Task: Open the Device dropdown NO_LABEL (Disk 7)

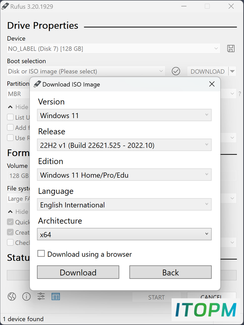Action: pos(113,48)
